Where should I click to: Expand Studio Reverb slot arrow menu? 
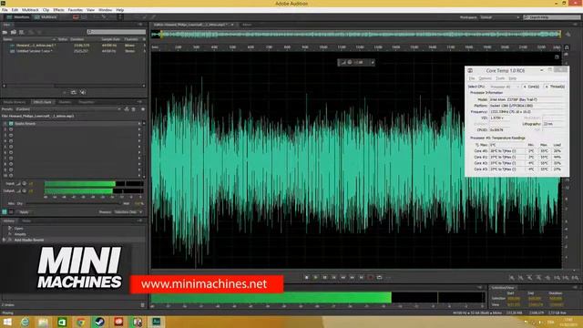139,124
